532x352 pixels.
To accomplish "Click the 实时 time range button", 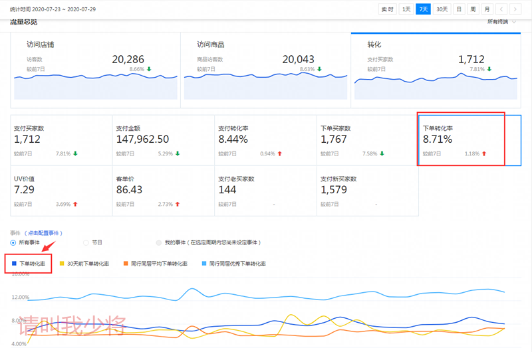I will point(387,9).
